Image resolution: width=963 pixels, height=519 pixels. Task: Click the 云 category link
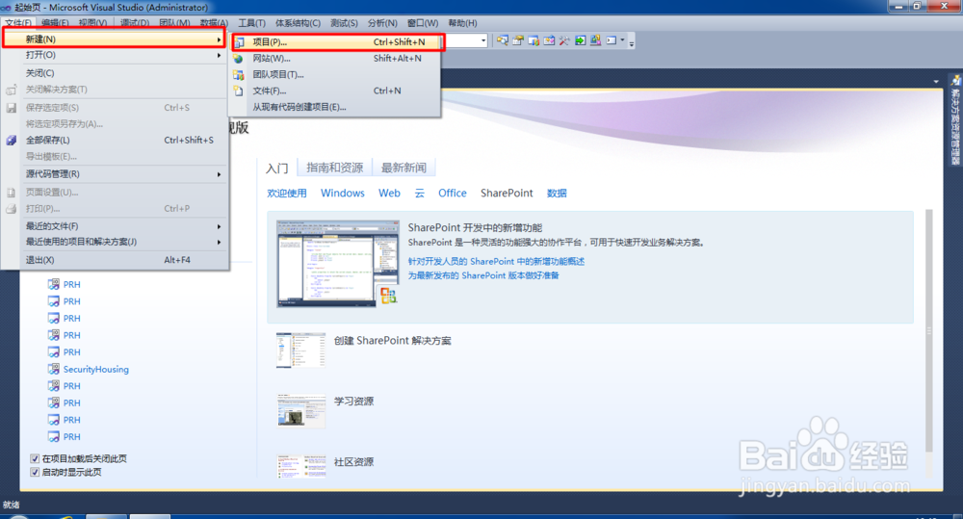click(x=420, y=193)
